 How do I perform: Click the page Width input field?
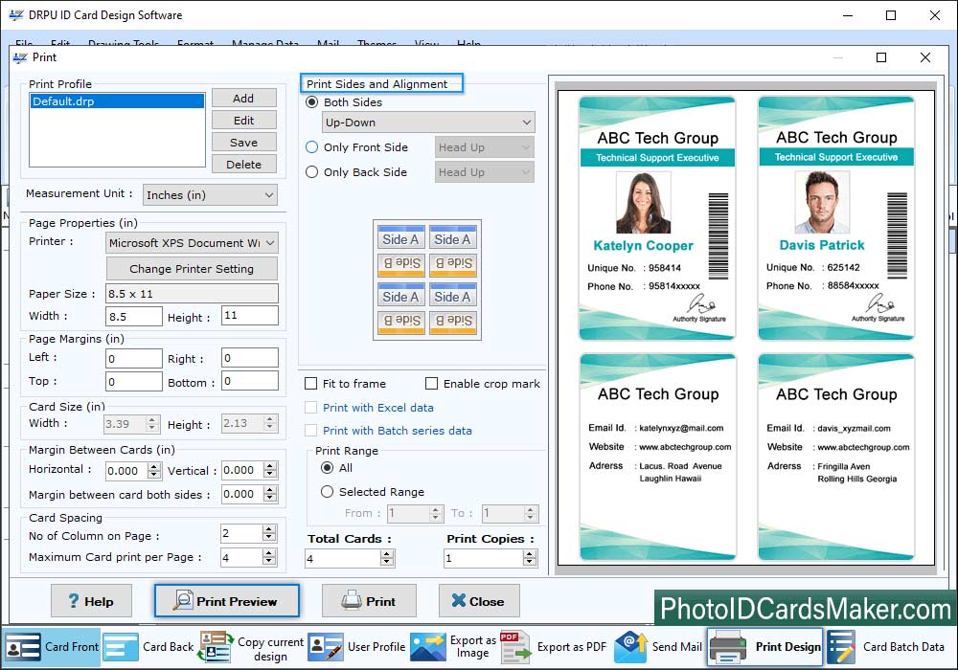134,316
